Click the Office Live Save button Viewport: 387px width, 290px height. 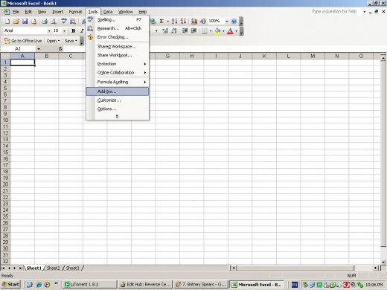tap(71, 41)
